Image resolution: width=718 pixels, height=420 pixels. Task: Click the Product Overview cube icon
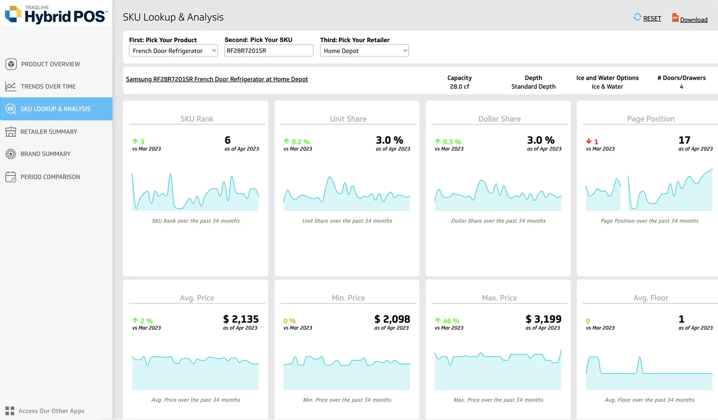point(11,64)
